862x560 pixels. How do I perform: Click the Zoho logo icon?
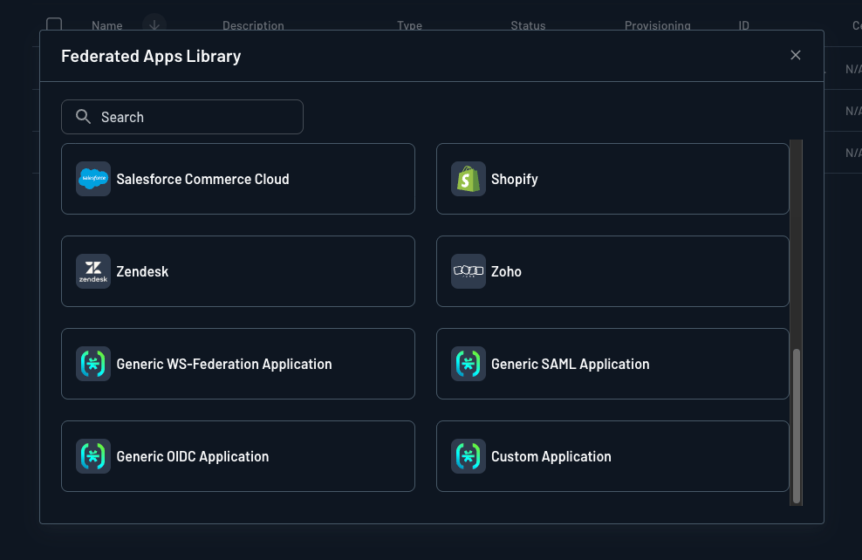pyautogui.click(x=469, y=271)
